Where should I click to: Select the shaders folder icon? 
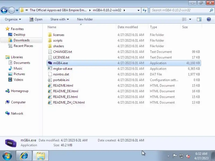click(x=50, y=46)
